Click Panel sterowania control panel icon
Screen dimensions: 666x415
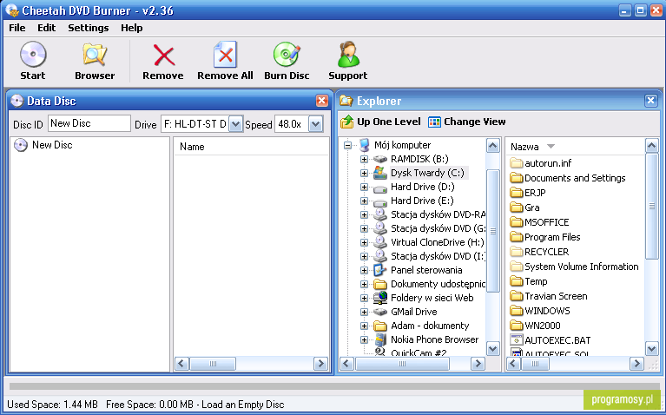[379, 270]
